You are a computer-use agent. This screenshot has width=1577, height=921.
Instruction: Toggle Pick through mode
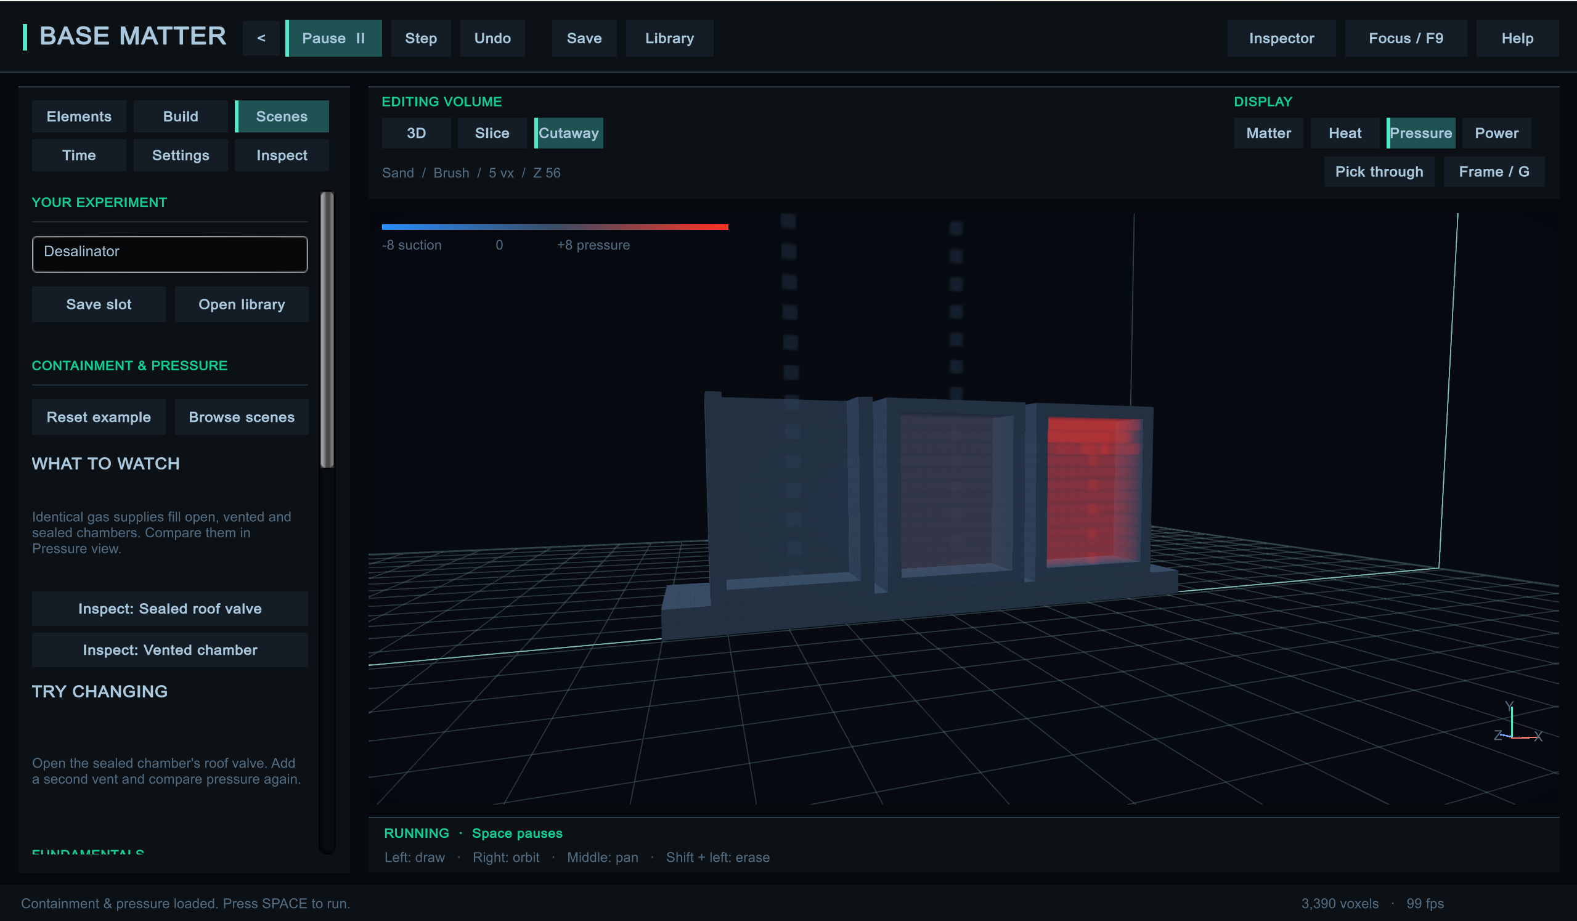pos(1379,171)
